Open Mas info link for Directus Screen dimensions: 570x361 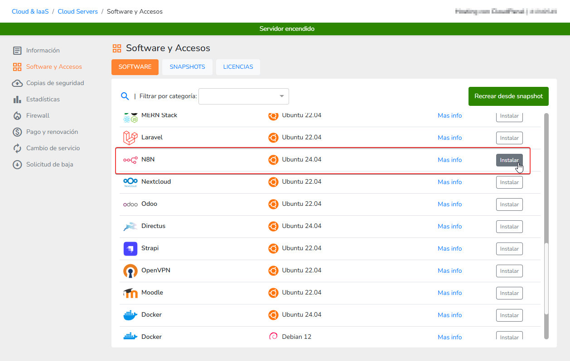click(450, 227)
